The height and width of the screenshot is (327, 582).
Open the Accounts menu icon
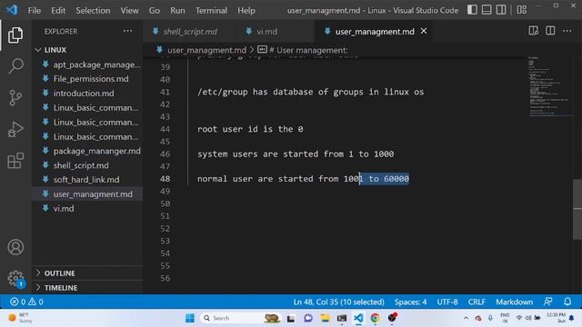click(x=15, y=247)
